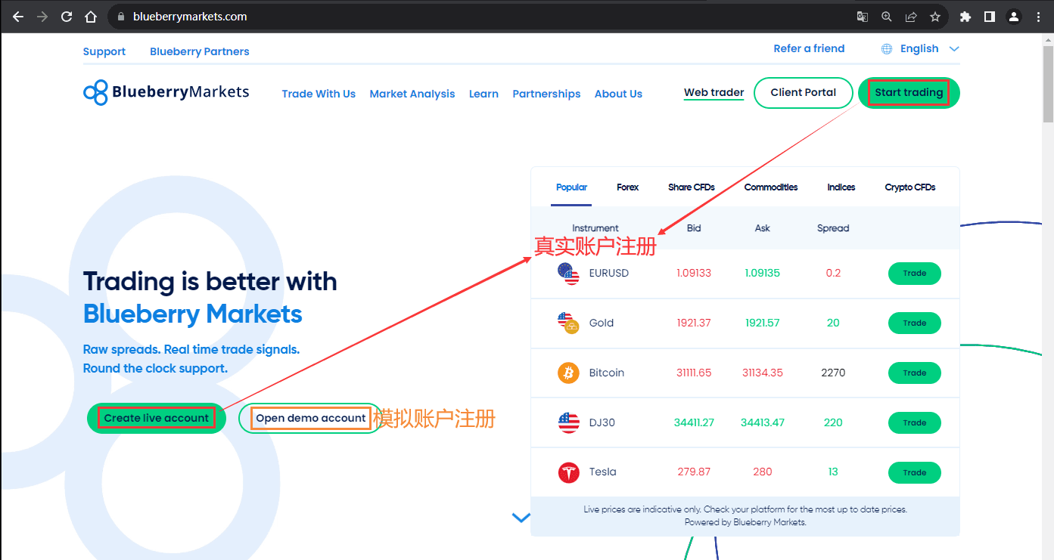This screenshot has width=1054, height=560.
Task: Click the EURUSD flag icon
Action: coord(568,274)
